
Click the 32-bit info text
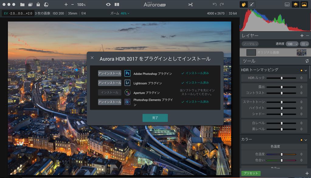point(233,13)
